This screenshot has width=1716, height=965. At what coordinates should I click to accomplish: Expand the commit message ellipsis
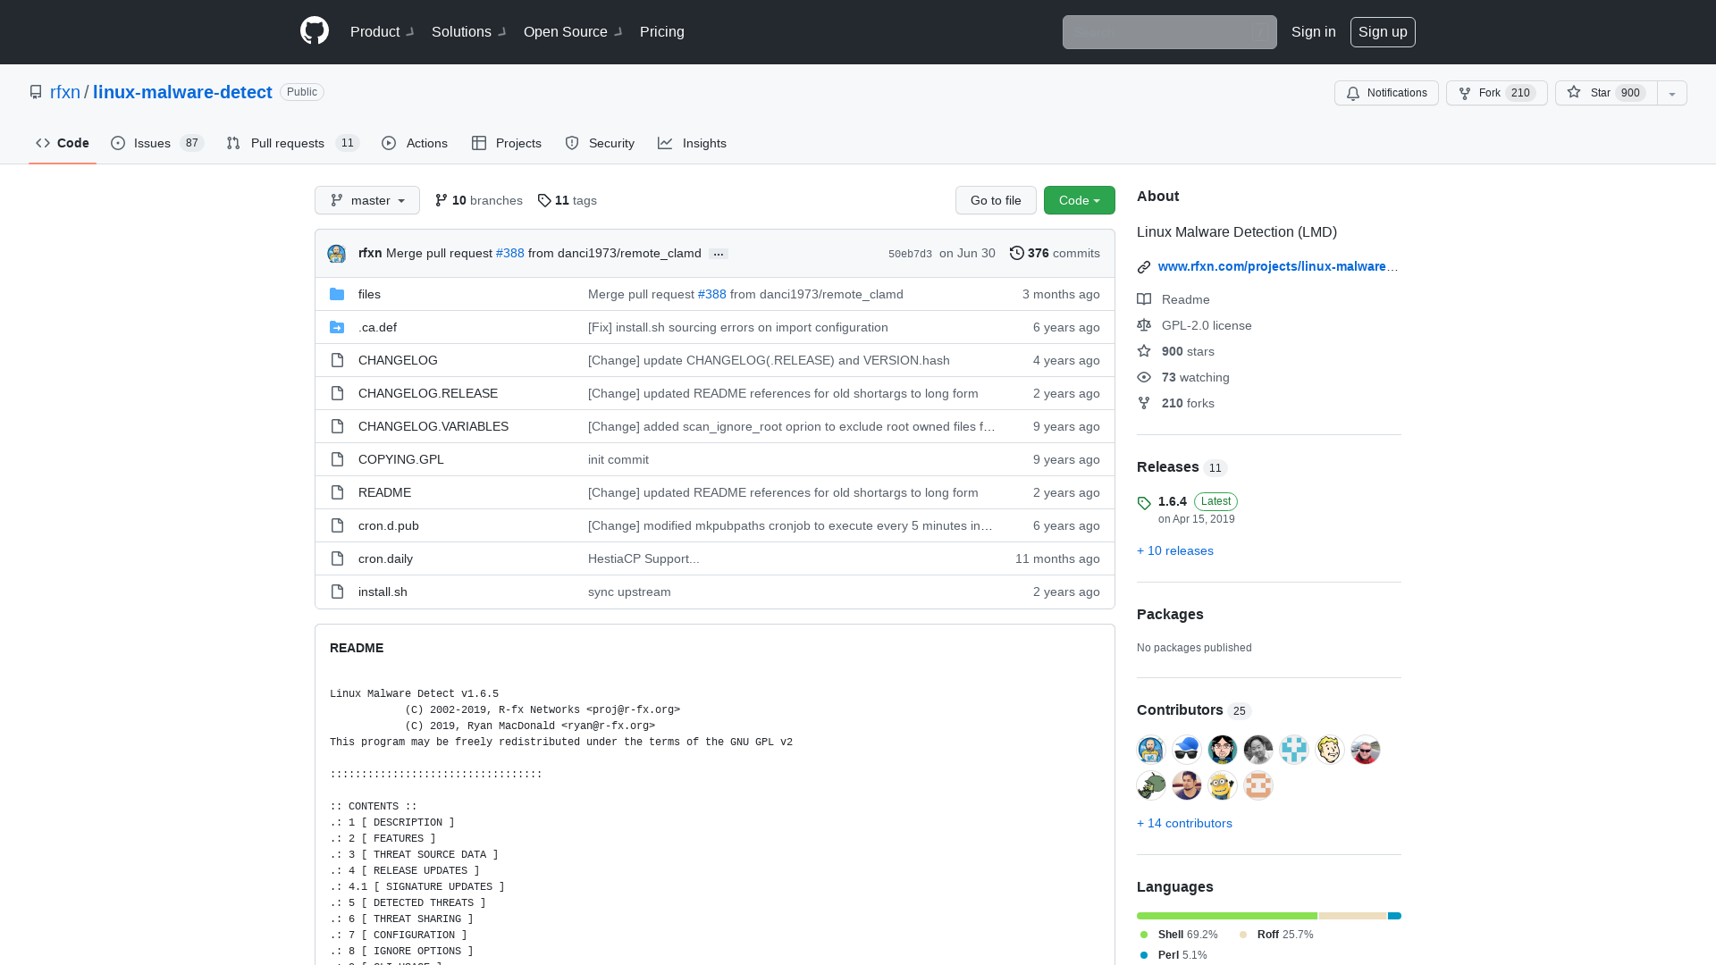click(x=719, y=254)
